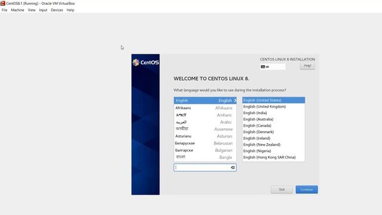Click the CentOS logo in sidebar

146,63
